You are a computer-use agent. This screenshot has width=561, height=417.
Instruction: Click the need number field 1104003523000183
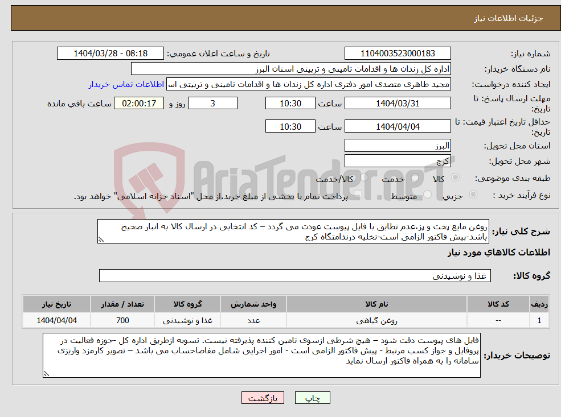pyautogui.click(x=398, y=53)
